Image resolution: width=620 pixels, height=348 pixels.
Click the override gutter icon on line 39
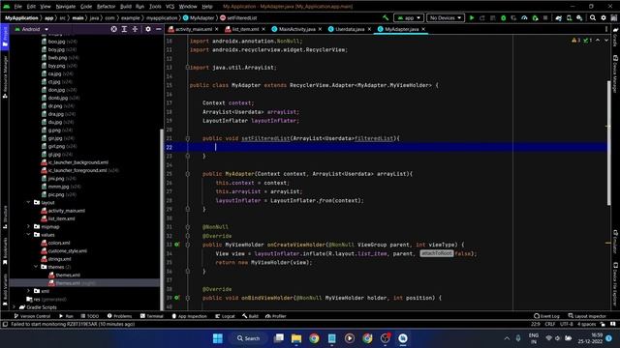[176, 298]
